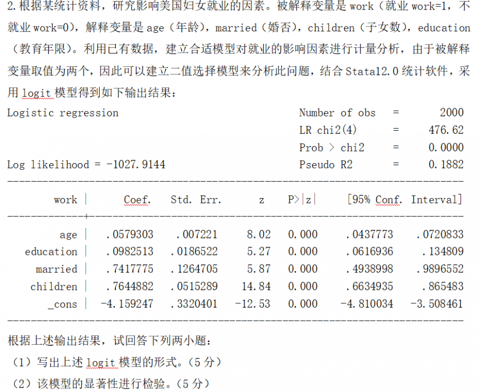Screen dimensions: 478x392
Task: Click married z value 5.87
Action: click(259, 269)
